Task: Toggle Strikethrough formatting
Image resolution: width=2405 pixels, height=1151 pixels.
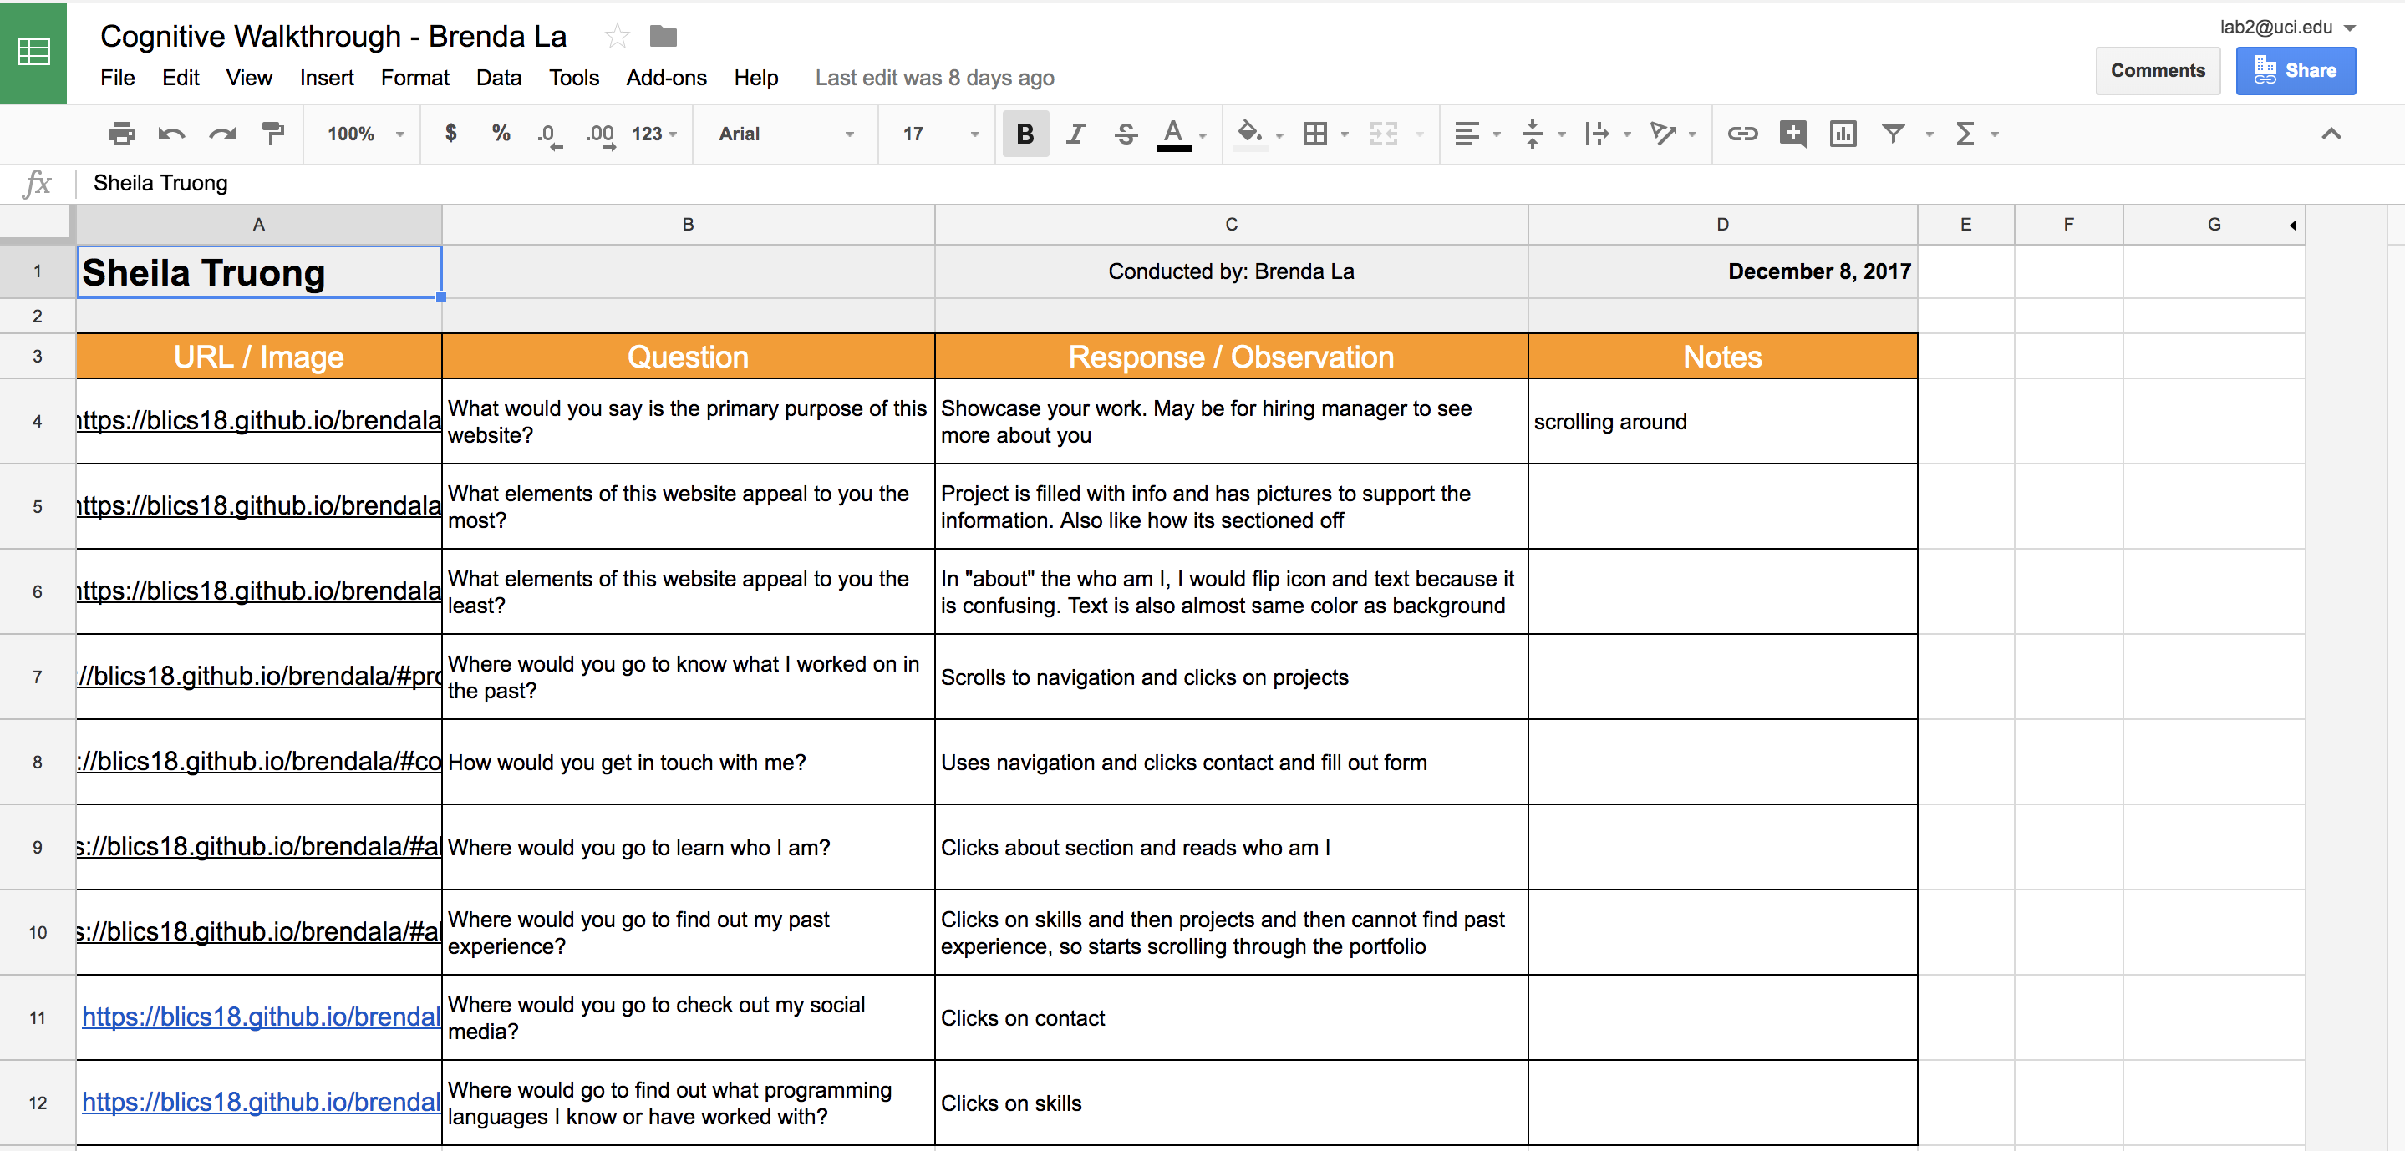Action: (x=1126, y=134)
